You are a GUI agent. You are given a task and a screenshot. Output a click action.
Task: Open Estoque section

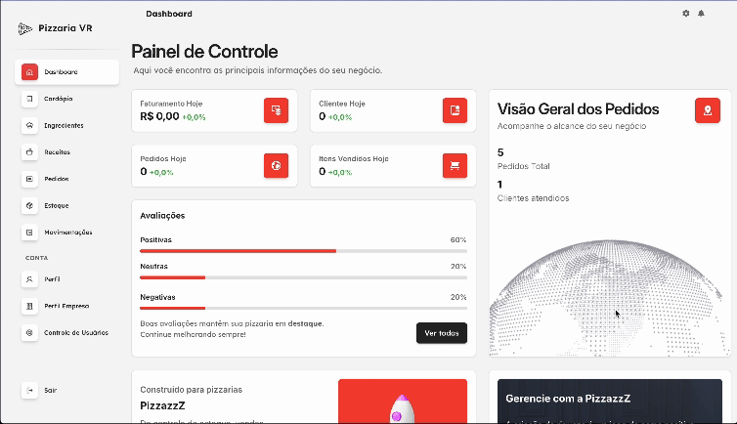coord(66,206)
